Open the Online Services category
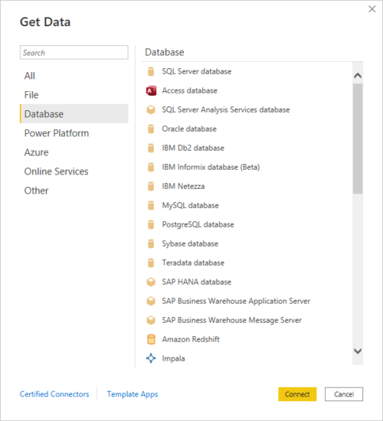Viewport: 383px width, 421px height. click(74, 171)
